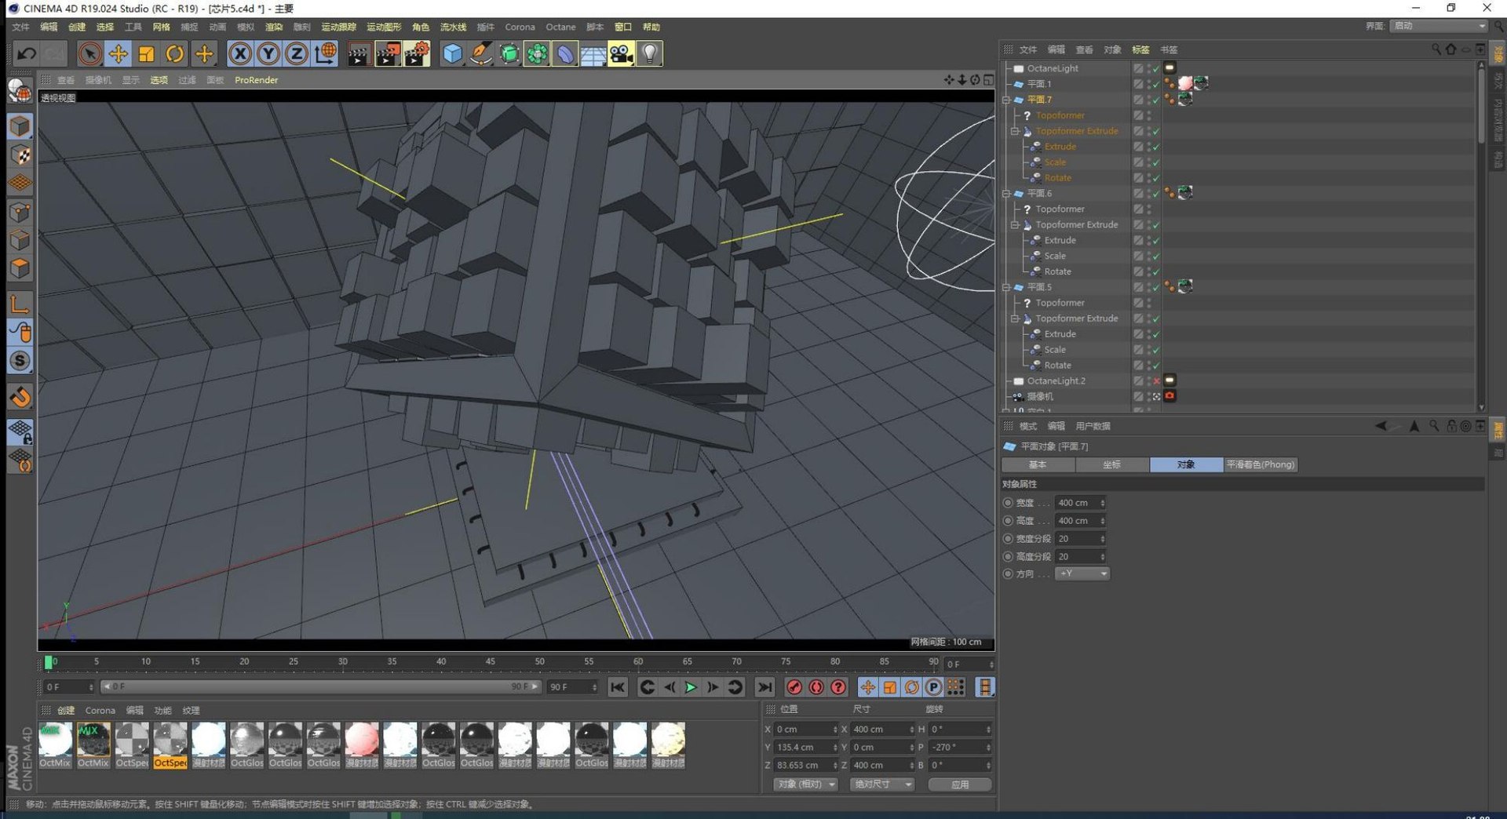Toggle enable checkmark for OctaneLight.2
This screenshot has width=1507, height=819.
click(1156, 380)
